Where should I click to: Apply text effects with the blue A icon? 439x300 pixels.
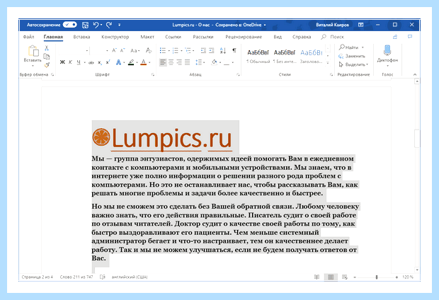point(118,62)
